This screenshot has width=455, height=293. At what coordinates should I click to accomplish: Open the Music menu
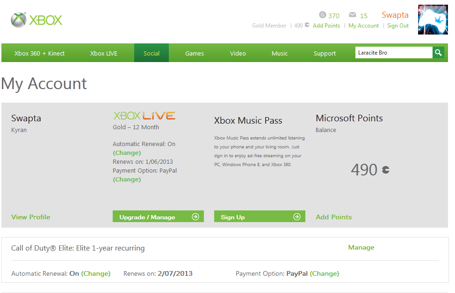click(280, 53)
